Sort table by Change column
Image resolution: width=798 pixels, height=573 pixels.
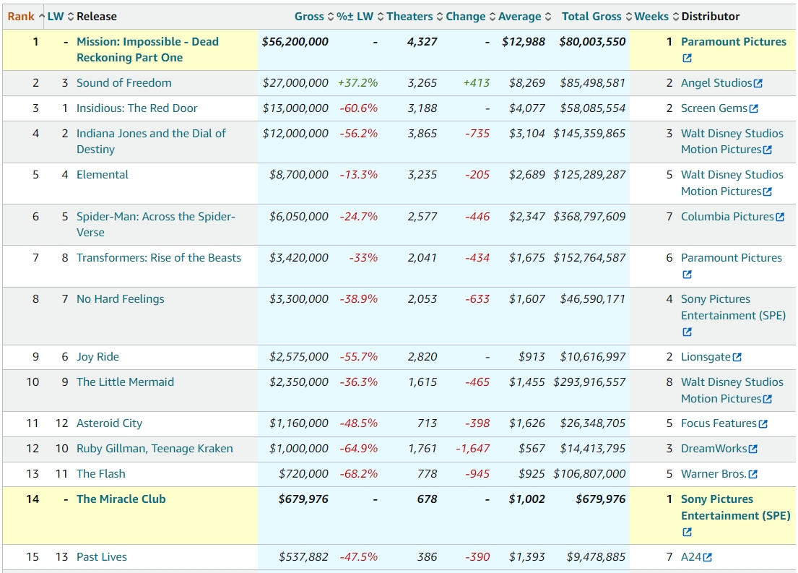coord(470,17)
